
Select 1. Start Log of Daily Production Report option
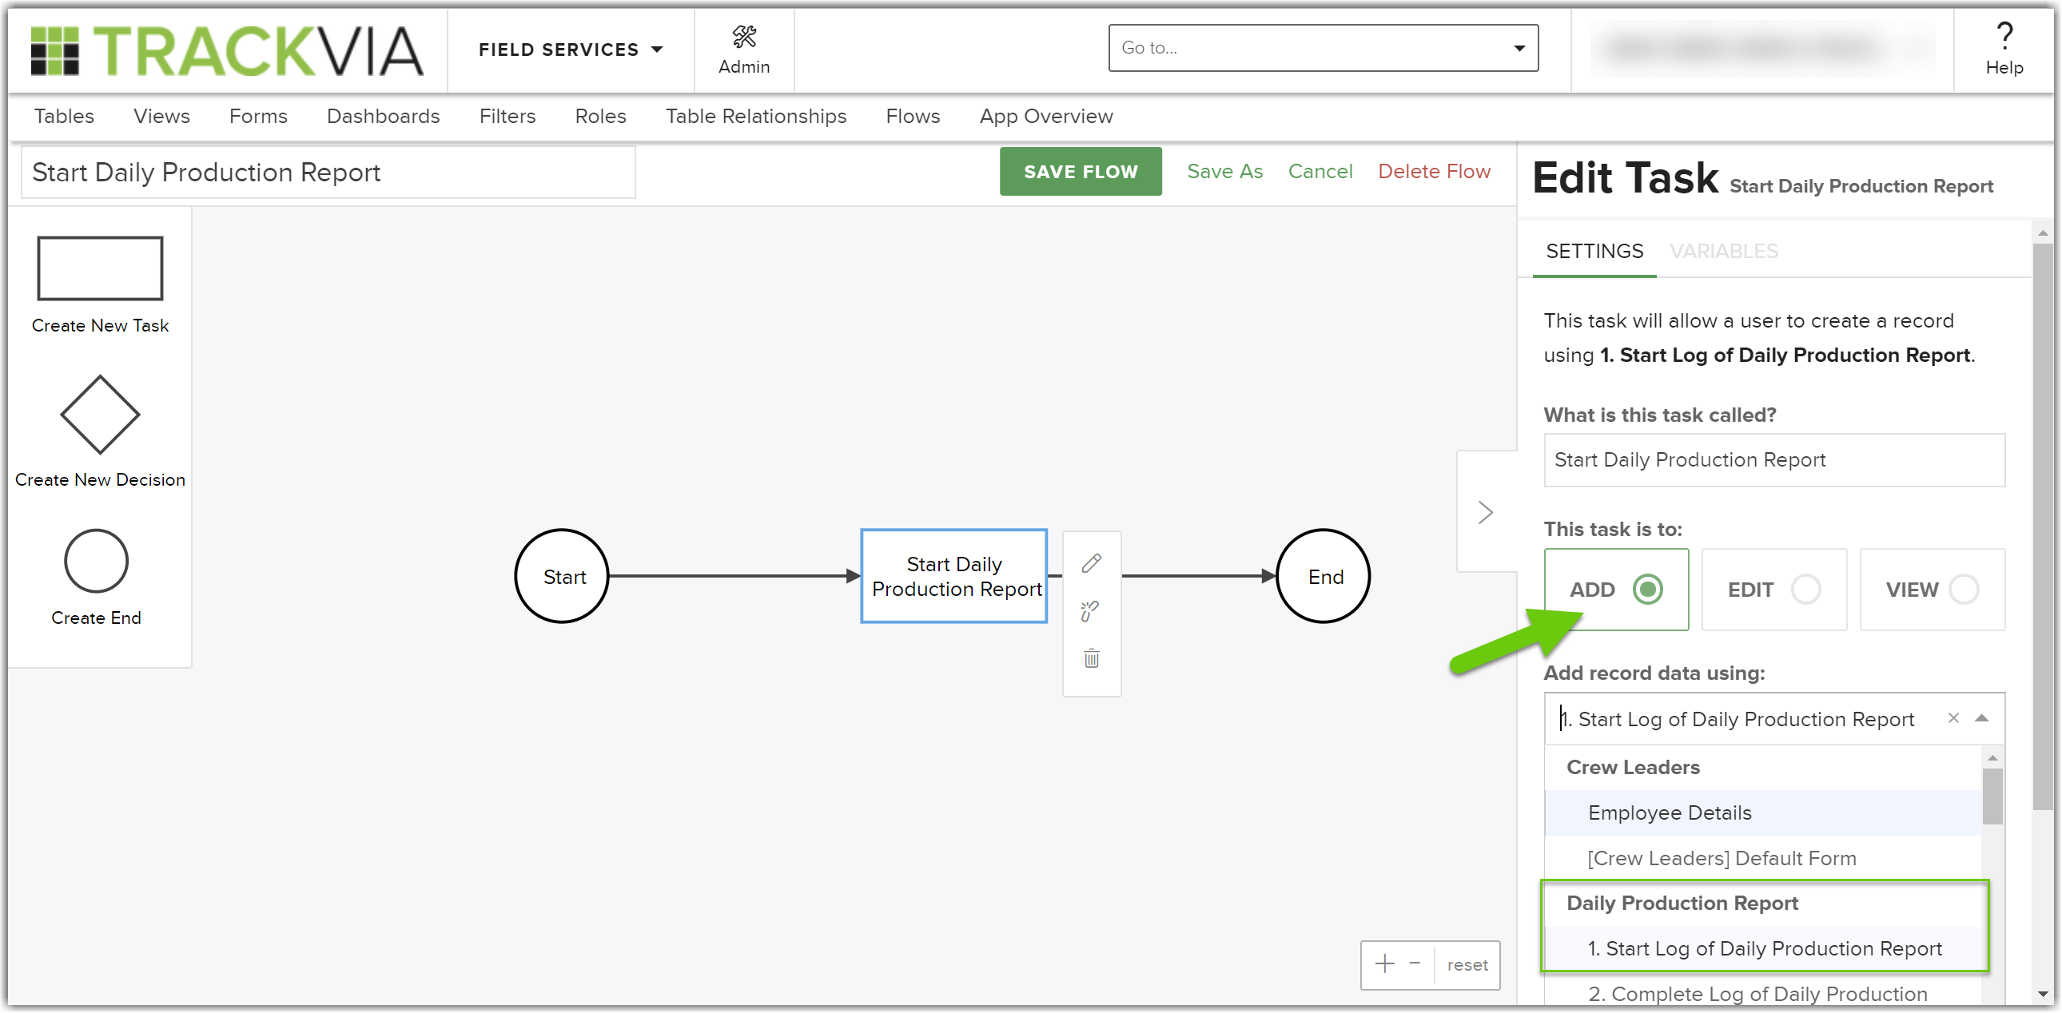(1763, 949)
